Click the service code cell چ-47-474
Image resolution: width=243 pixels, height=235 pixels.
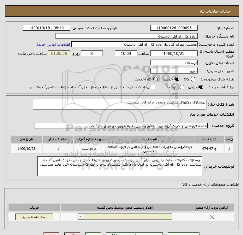coord(209,149)
